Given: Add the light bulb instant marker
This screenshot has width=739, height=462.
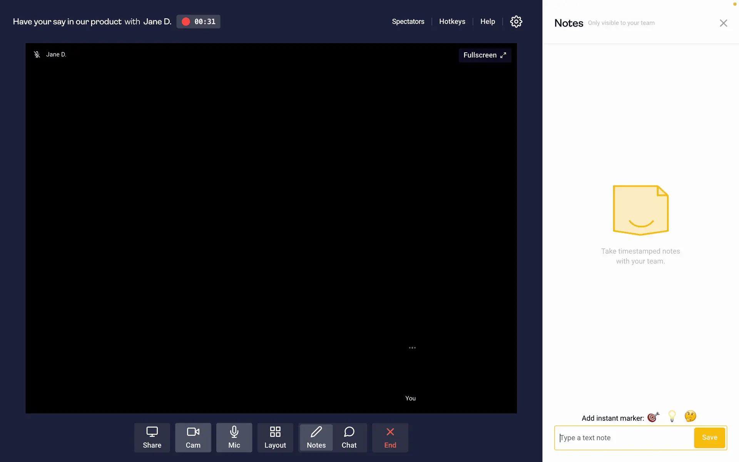Looking at the screenshot, I should pos(672,416).
